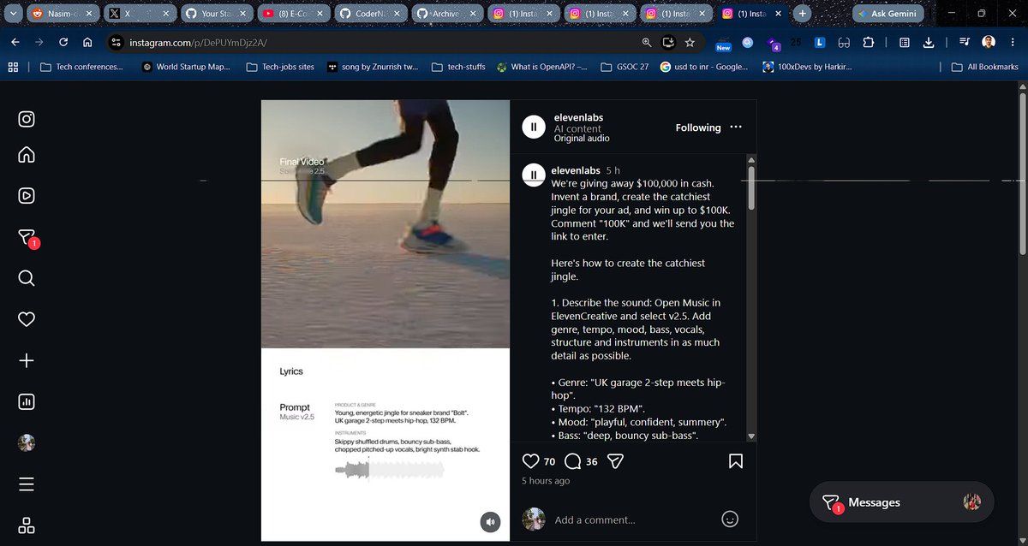Viewport: 1028px width, 546px height.
Task: Open the Tech-jobs sites bookmark folder
Action: [280, 67]
